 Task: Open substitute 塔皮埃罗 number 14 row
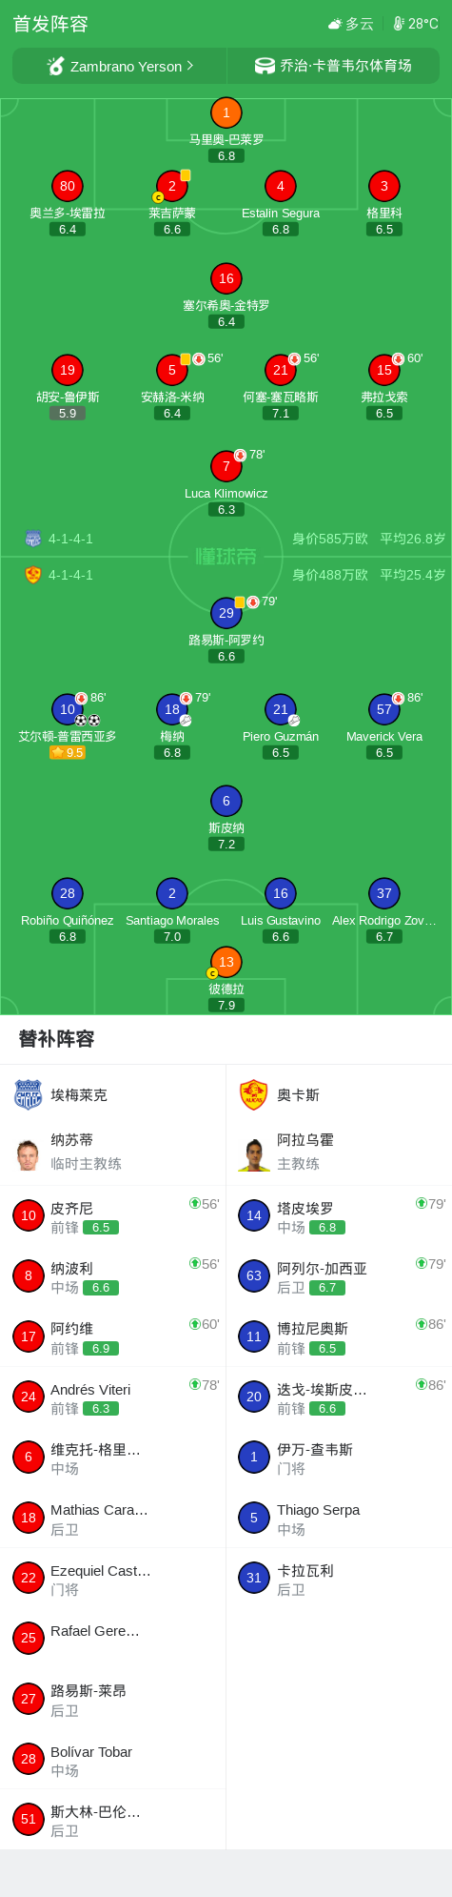tap(339, 1216)
